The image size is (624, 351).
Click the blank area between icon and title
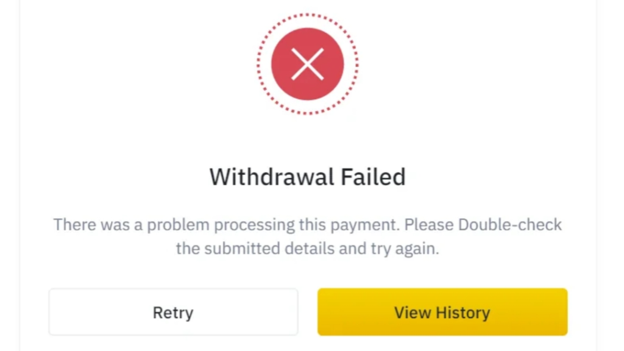[x=308, y=140]
